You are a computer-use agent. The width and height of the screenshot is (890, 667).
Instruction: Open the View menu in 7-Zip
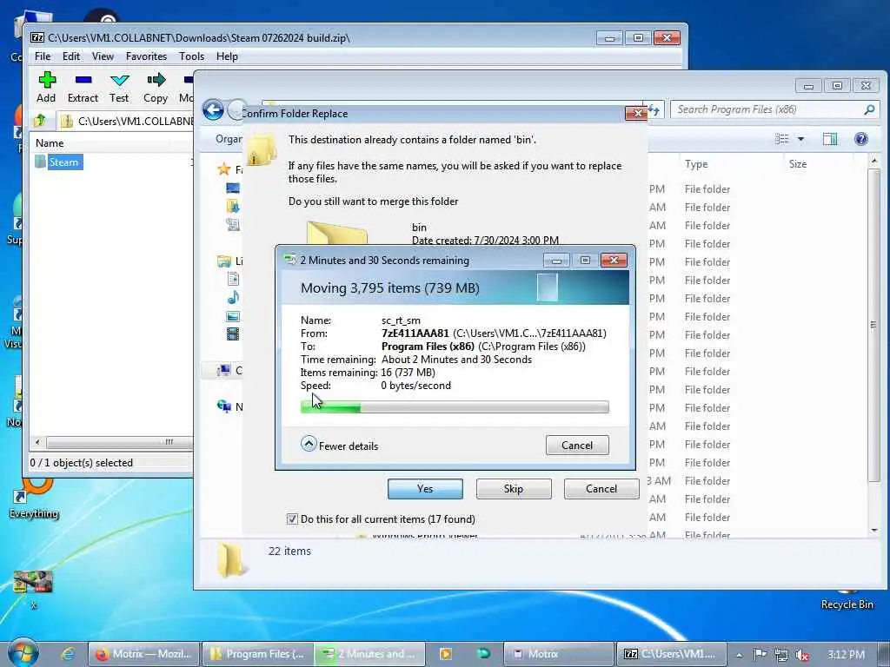(103, 56)
